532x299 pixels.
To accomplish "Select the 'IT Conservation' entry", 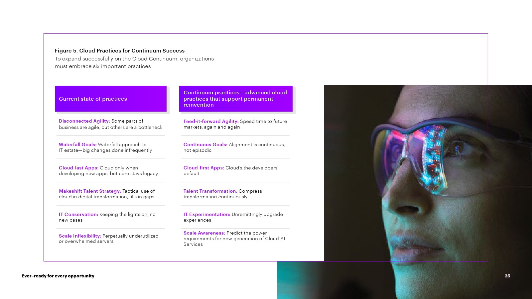I will (x=107, y=217).
